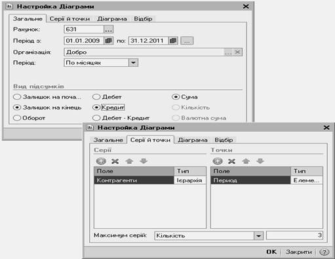The image size is (335, 259).
Task: Select the Оборот radio option
Action: click(30, 118)
